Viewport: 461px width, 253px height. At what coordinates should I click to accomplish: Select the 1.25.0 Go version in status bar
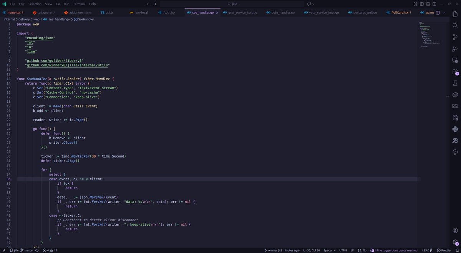[x=426, y=250]
